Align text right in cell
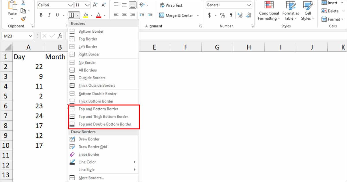The width and height of the screenshot is (347, 182). [132, 15]
